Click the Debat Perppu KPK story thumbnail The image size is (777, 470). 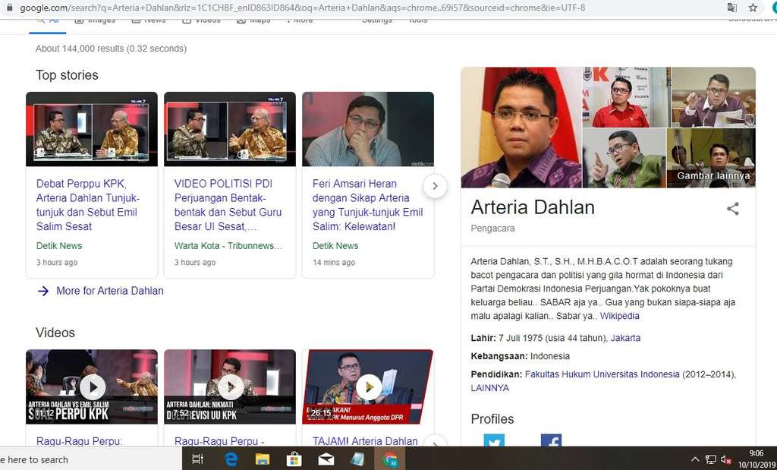[x=92, y=129]
